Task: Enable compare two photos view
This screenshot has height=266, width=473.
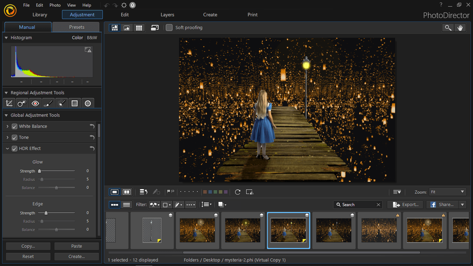Action: coord(127,192)
